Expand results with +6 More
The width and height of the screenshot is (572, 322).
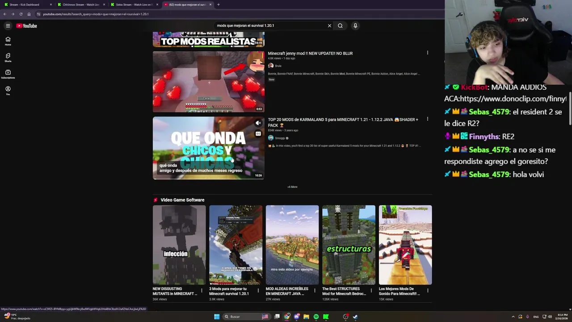click(x=292, y=187)
